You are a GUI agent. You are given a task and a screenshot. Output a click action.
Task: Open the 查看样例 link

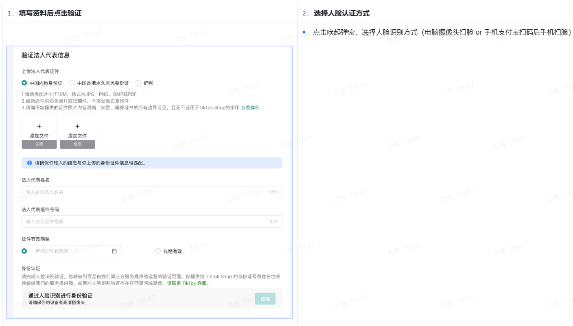pos(250,107)
